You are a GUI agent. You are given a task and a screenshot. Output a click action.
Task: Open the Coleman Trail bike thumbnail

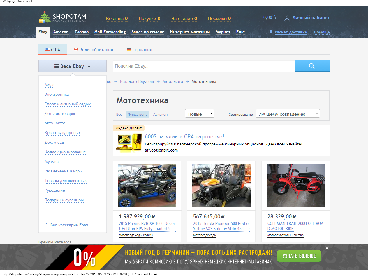(296, 186)
